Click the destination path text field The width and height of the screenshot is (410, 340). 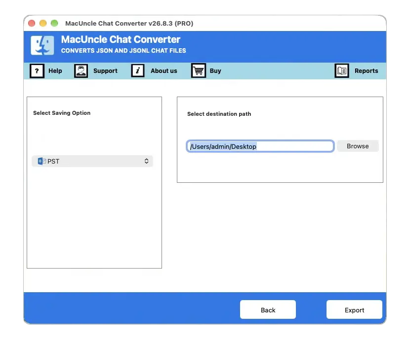coord(260,146)
